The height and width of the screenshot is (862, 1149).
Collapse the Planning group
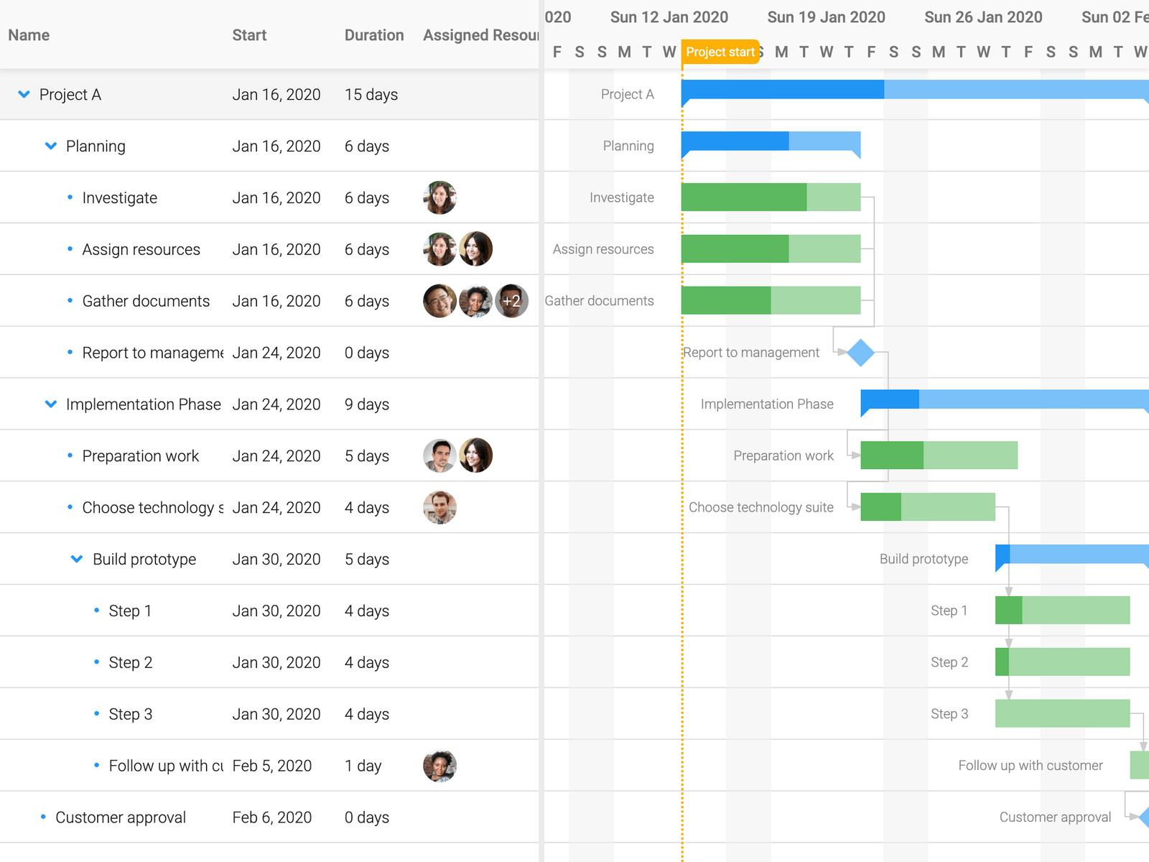(50, 146)
